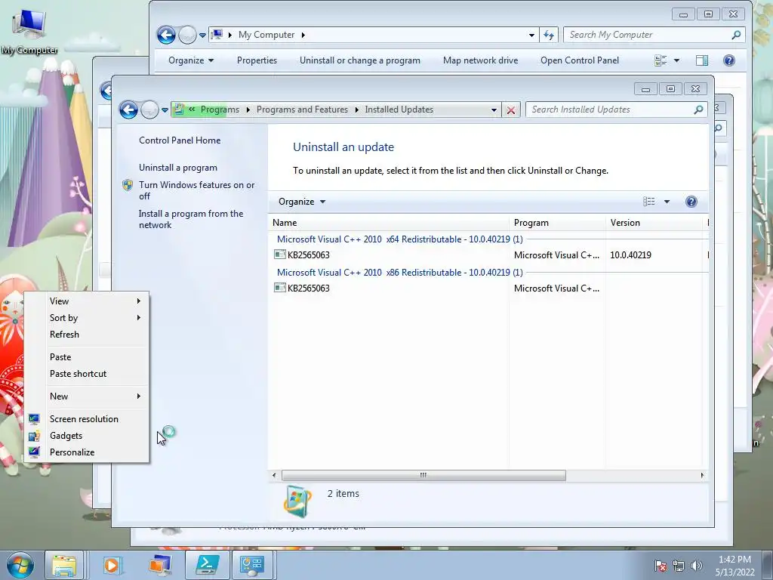Open Organize menu in My Computer window
The image size is (773, 580).
(191, 60)
